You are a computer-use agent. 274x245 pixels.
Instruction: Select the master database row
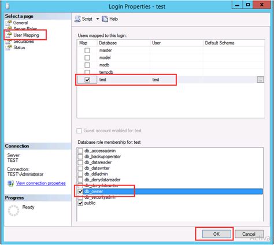(x=171, y=50)
